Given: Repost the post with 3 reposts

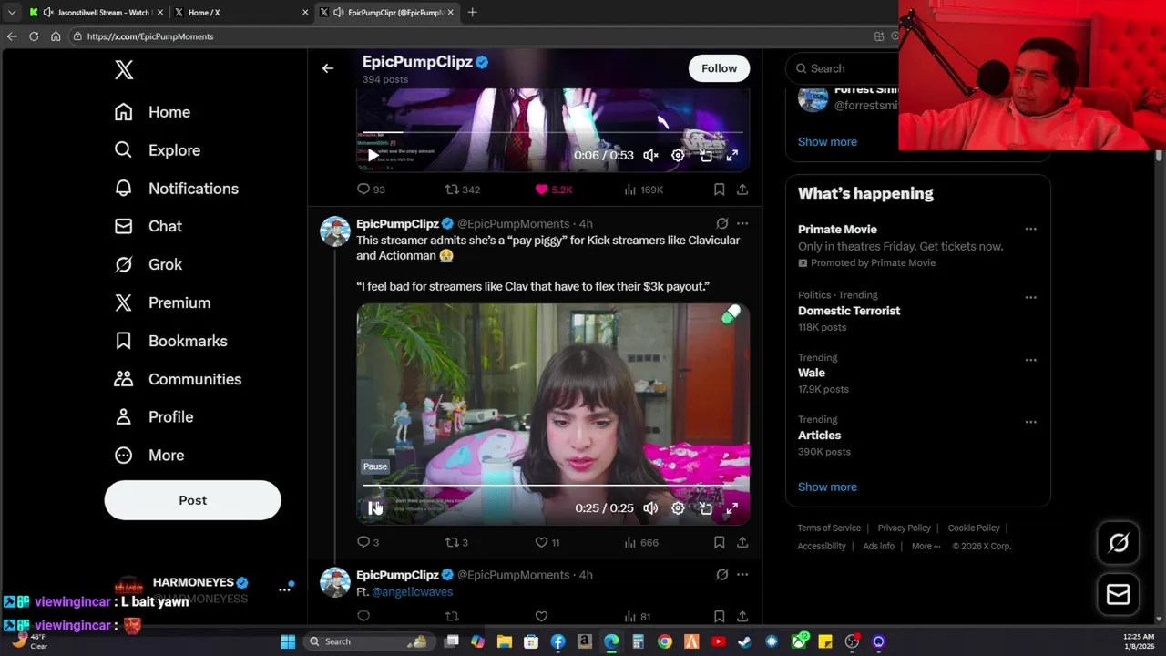Looking at the screenshot, I should [456, 542].
